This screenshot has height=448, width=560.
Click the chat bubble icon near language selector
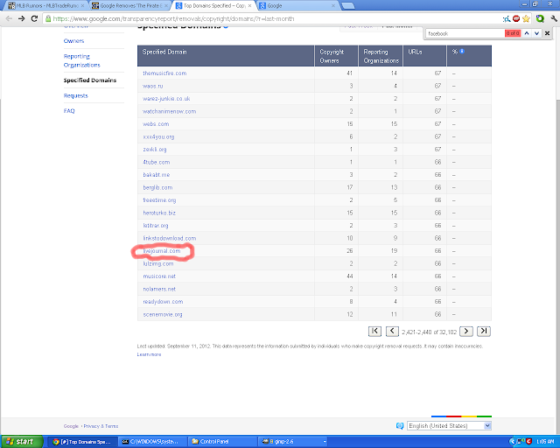(400, 425)
